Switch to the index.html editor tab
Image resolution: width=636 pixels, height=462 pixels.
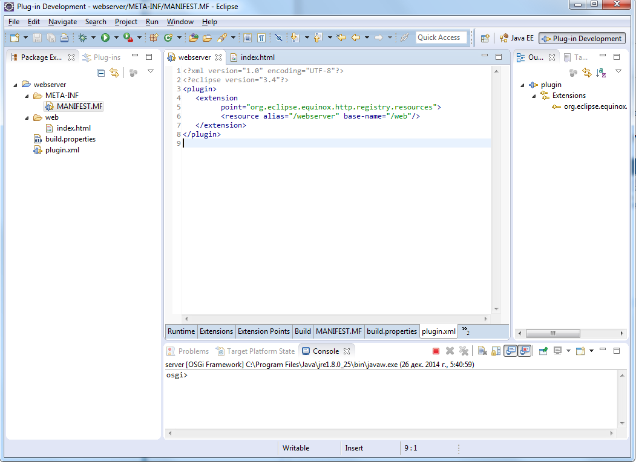tap(253, 57)
